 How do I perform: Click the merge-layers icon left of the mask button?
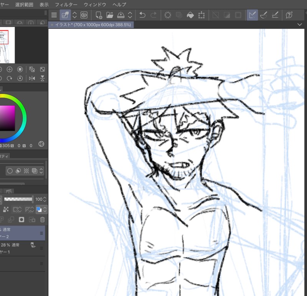click(11, 220)
